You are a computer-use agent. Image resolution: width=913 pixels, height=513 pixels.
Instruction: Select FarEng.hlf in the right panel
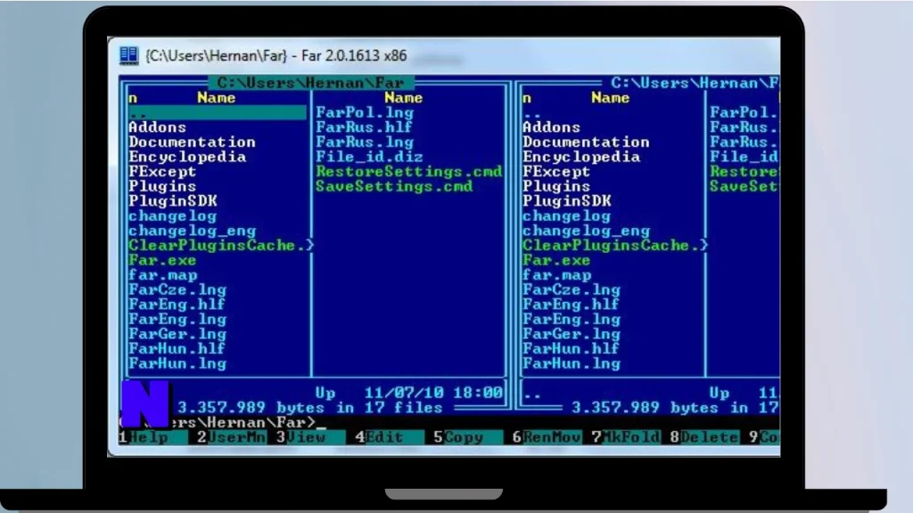pyautogui.click(x=571, y=305)
